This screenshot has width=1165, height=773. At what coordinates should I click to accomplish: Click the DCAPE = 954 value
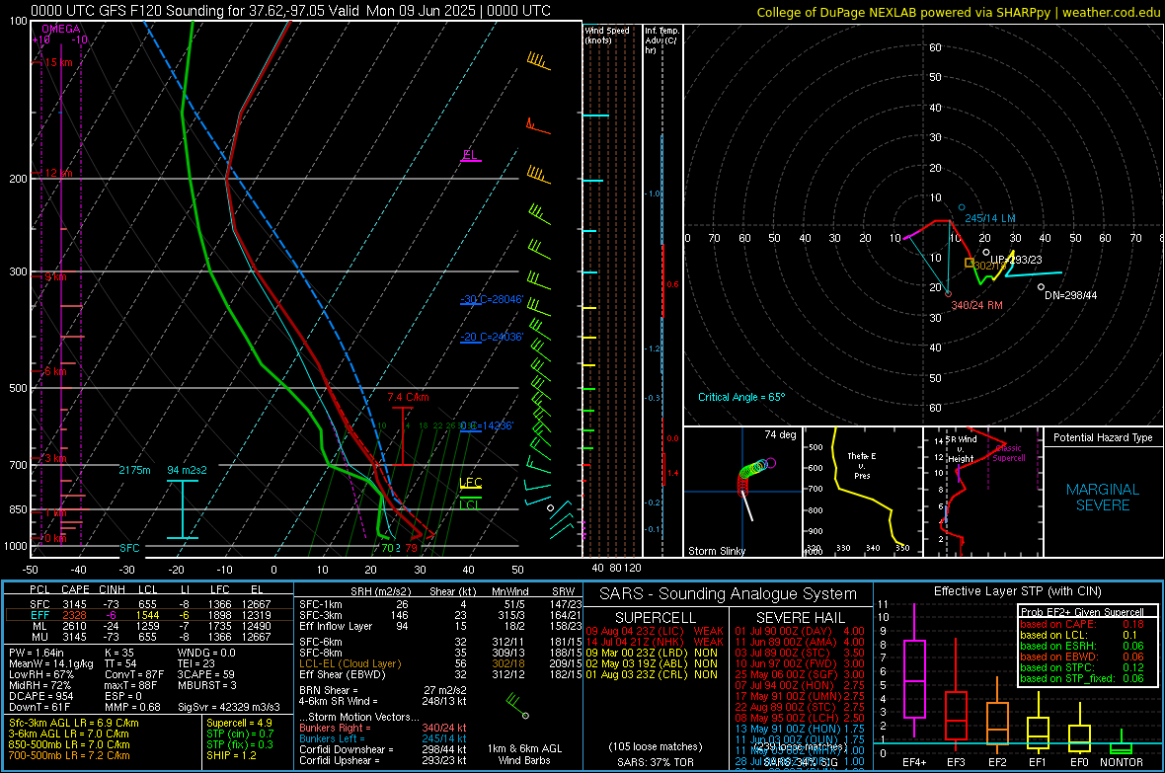pos(40,696)
